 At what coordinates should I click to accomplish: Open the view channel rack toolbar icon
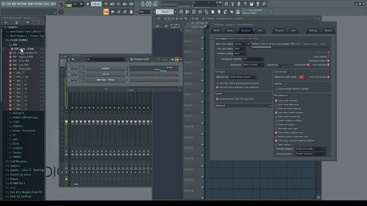pyautogui.click(x=194, y=11)
